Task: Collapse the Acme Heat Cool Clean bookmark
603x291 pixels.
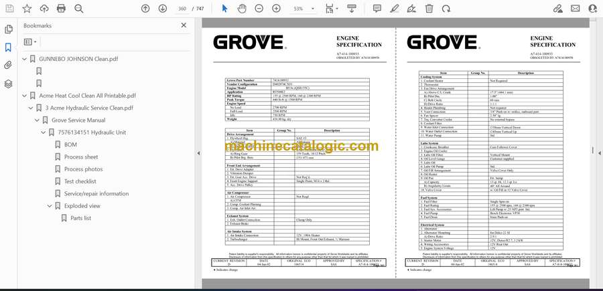Action: pos(25,96)
